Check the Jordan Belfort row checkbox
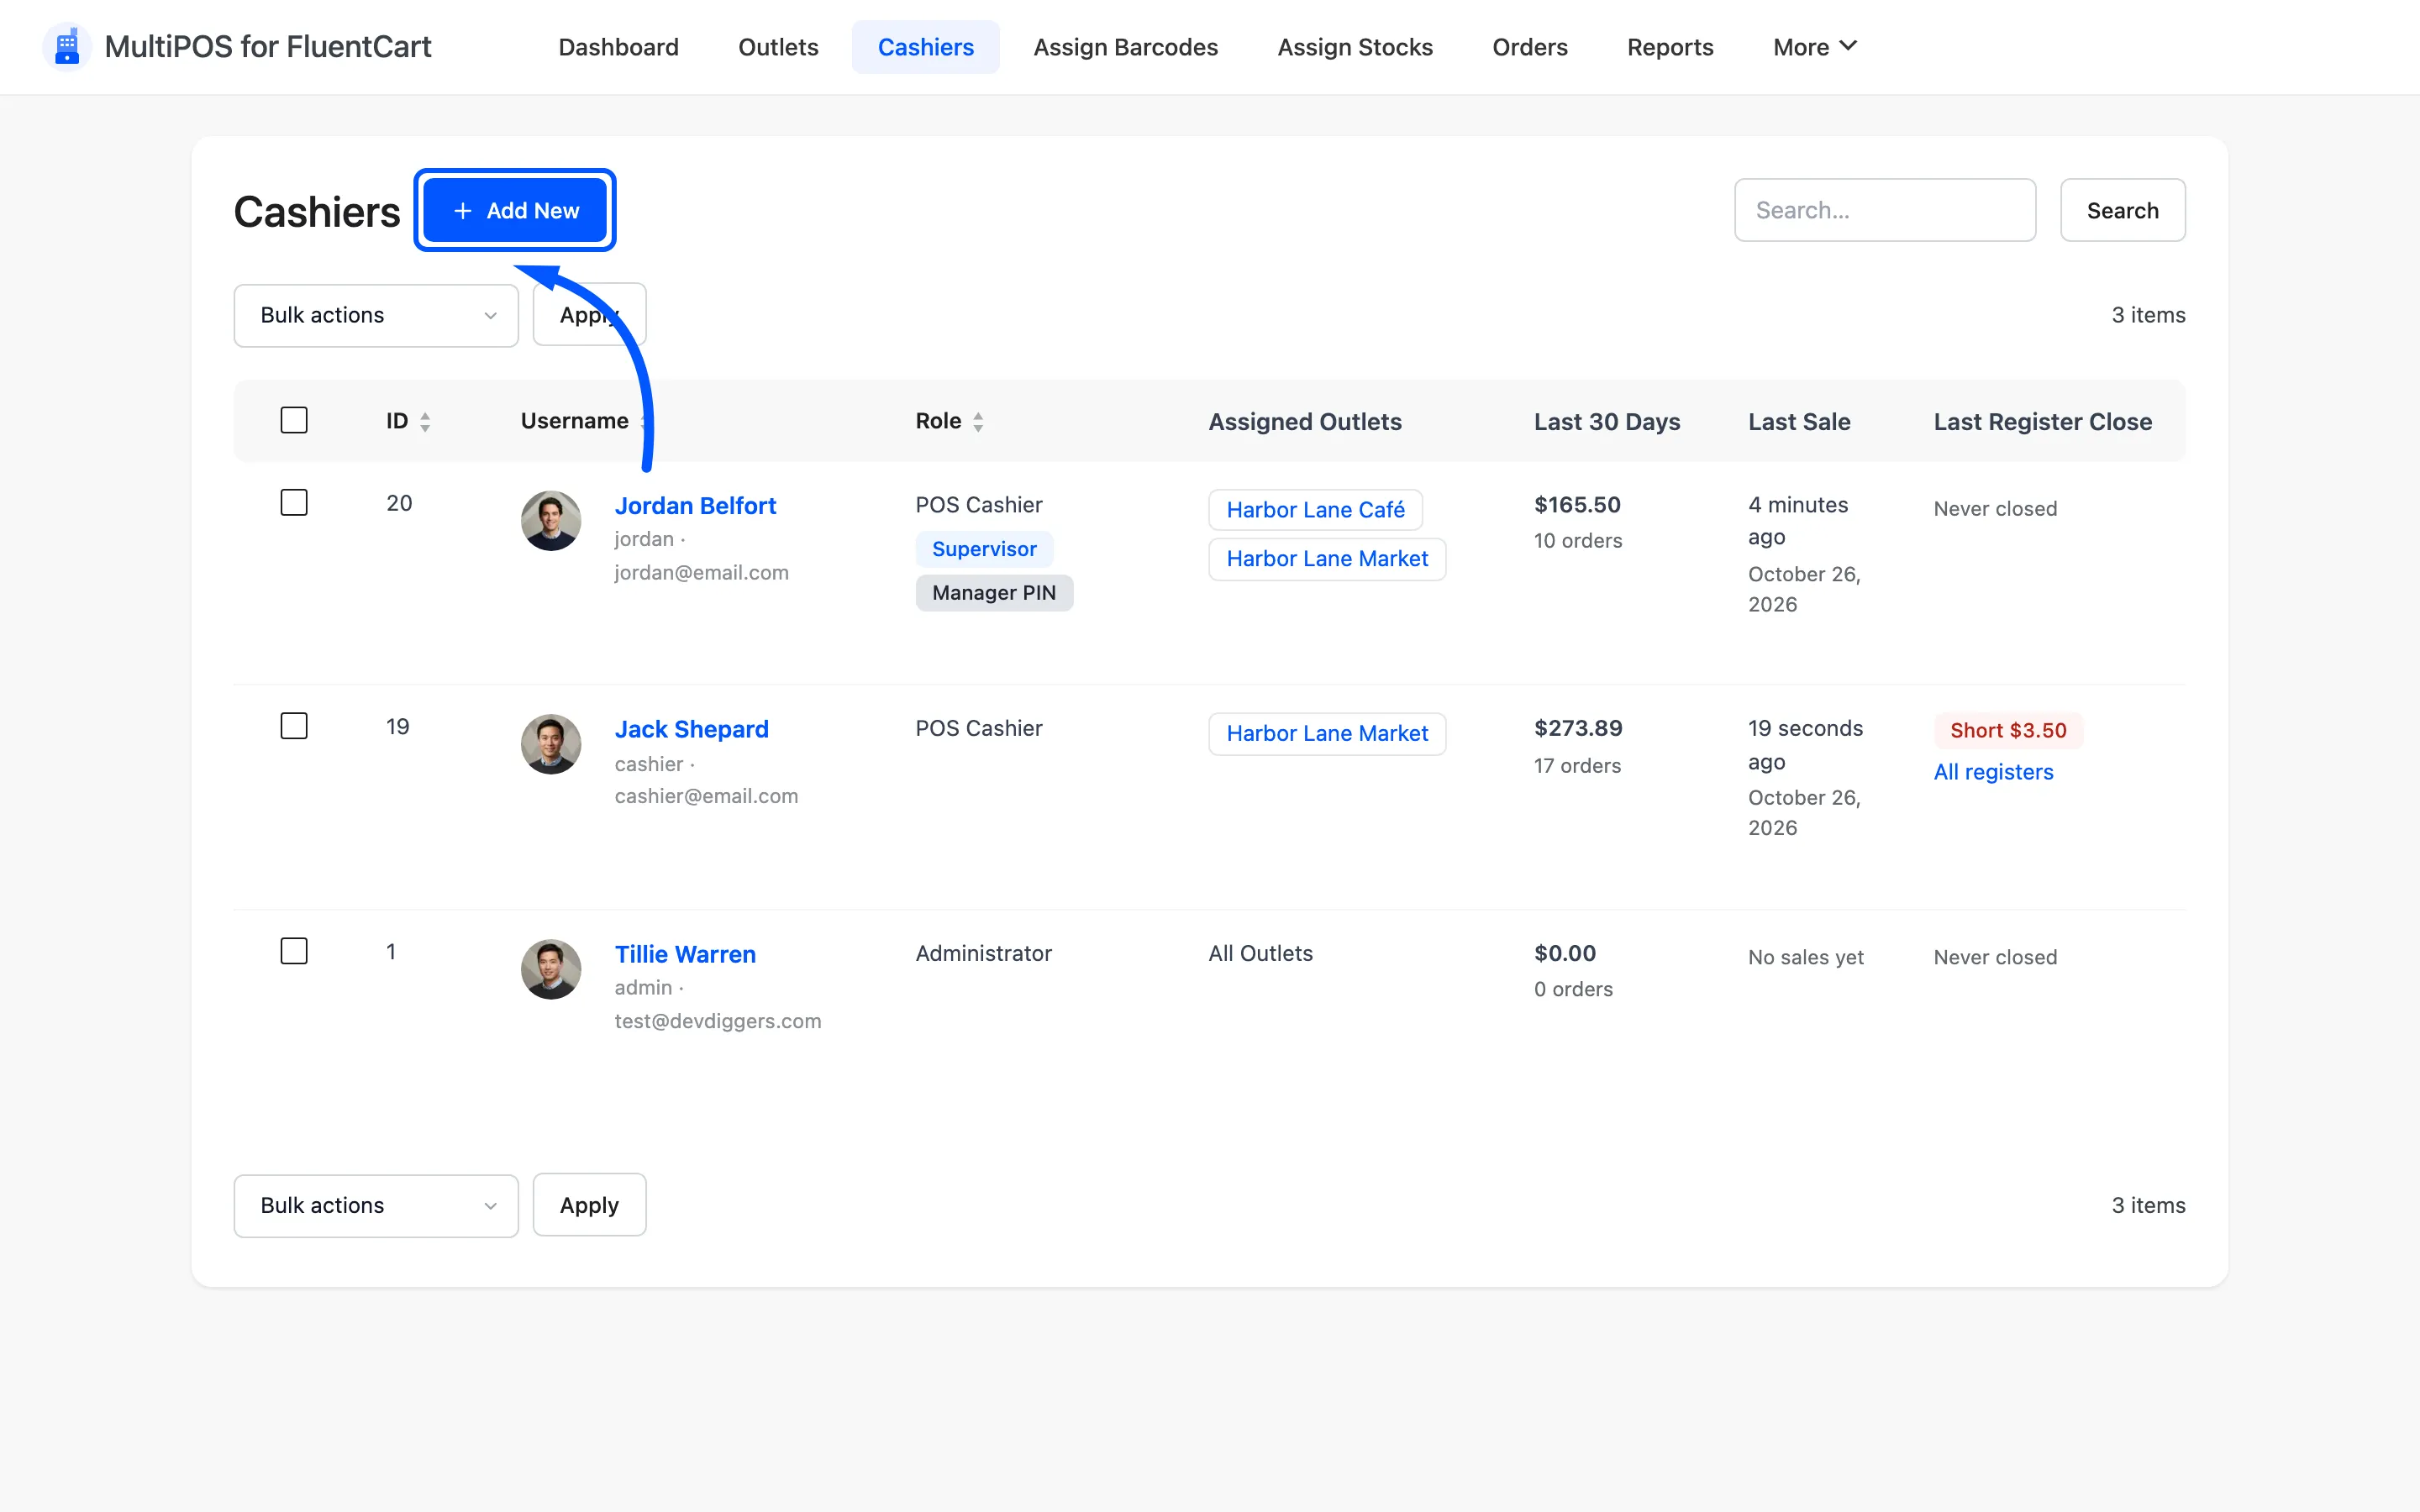The width and height of the screenshot is (2420, 1512). pos(294,502)
